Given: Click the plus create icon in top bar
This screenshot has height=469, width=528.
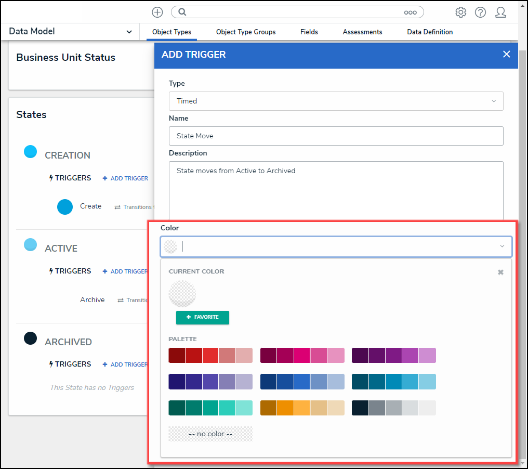Looking at the screenshot, I should pyautogui.click(x=157, y=12).
